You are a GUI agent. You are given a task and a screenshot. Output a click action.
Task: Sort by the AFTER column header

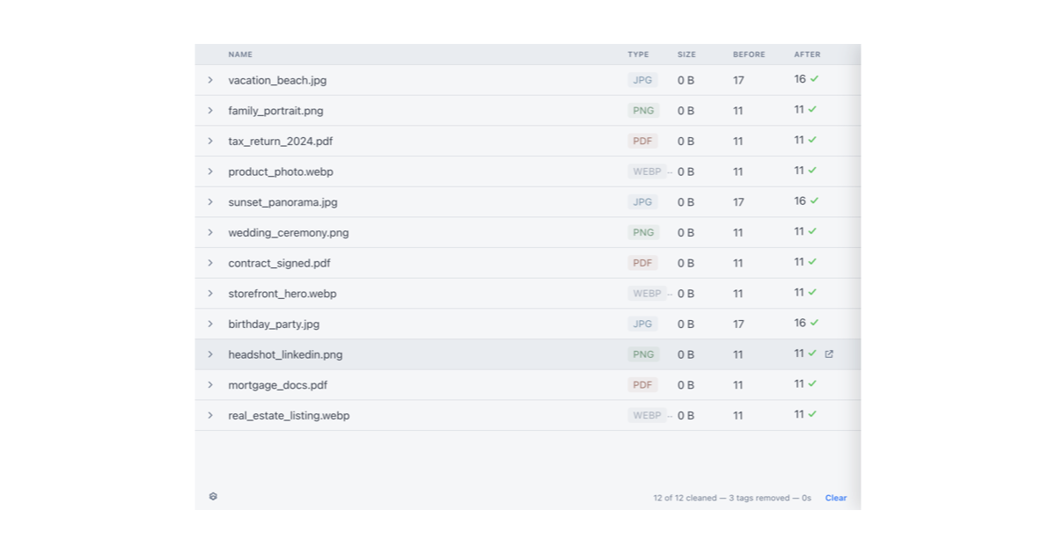(807, 55)
